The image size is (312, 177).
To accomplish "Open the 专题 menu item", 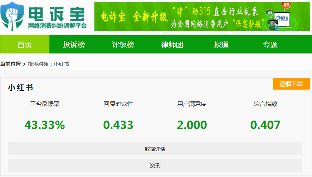I will pos(270,44).
